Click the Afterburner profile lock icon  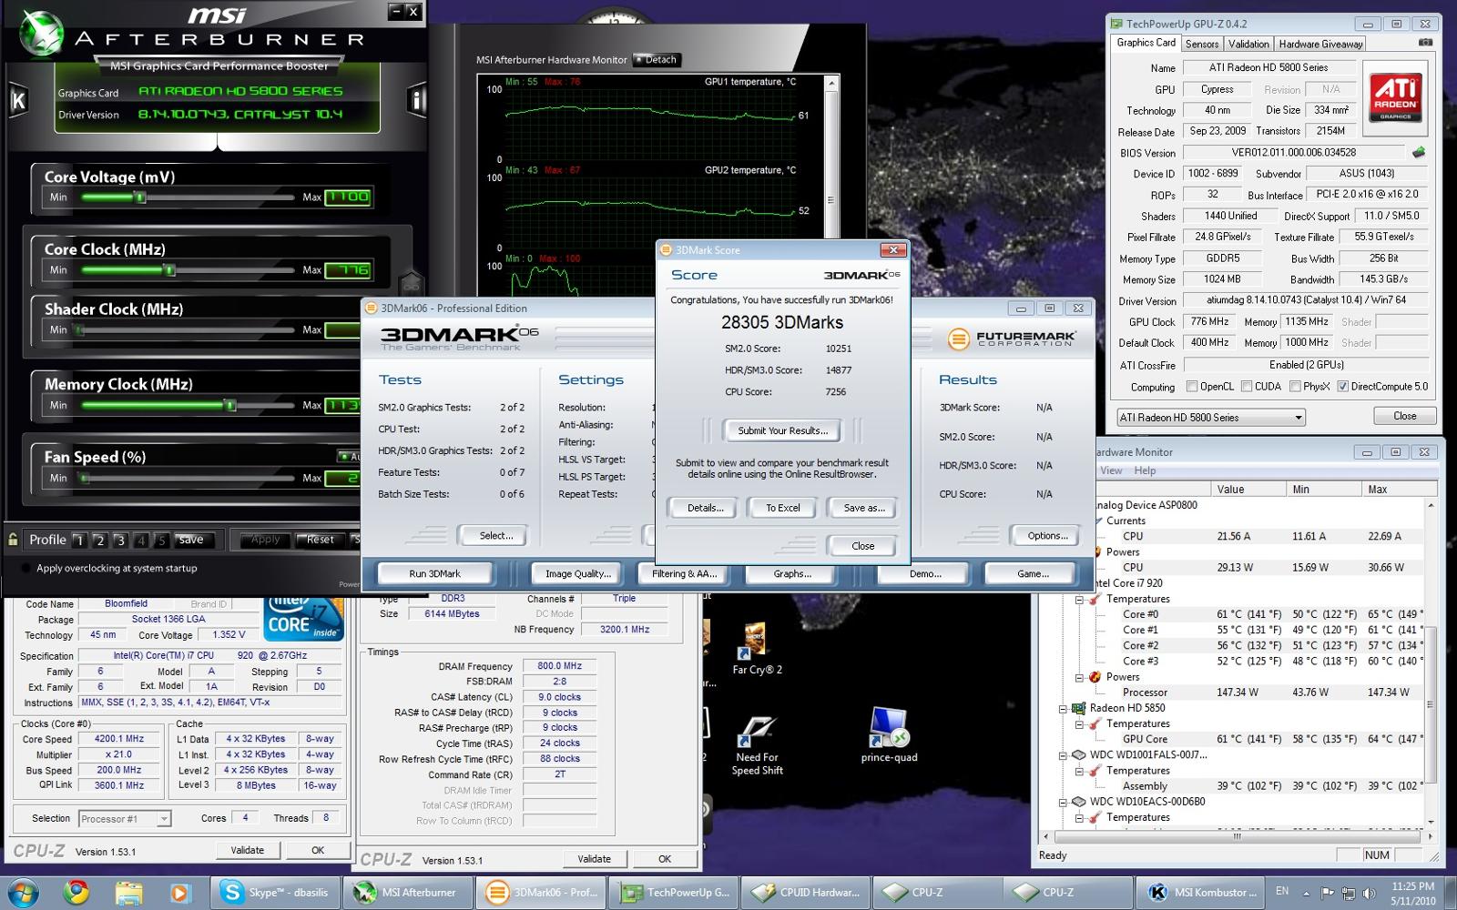[13, 540]
